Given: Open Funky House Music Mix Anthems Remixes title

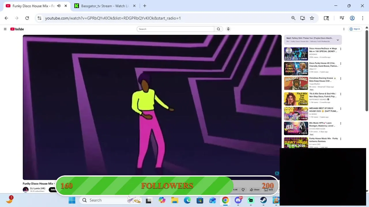Looking at the screenshot, I should 323,140.
